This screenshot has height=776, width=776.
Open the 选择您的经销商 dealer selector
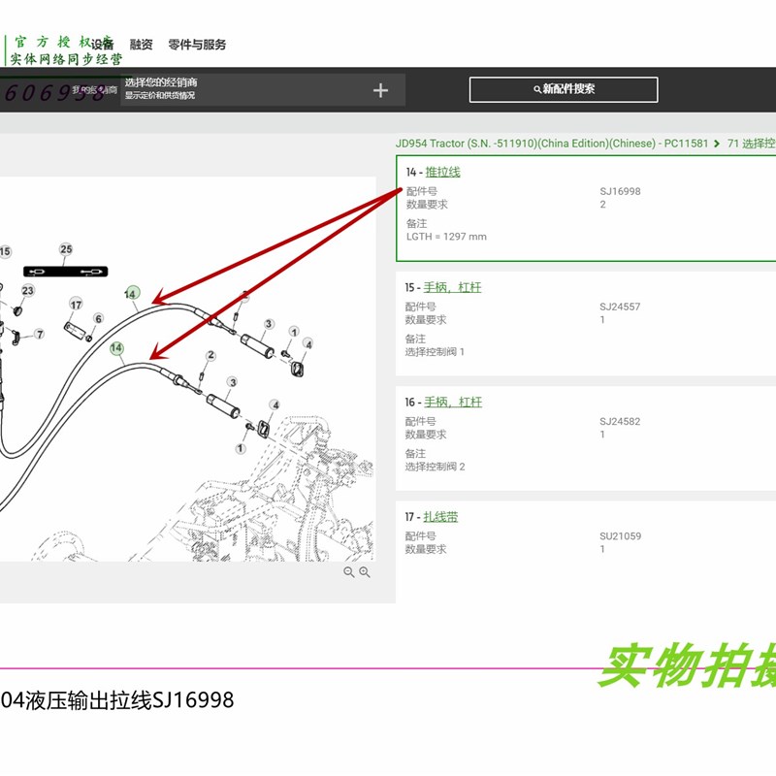click(263, 89)
